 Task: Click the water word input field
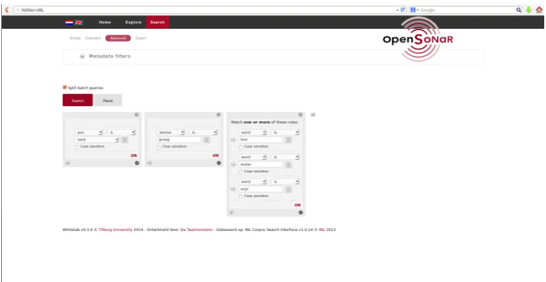click(x=261, y=164)
